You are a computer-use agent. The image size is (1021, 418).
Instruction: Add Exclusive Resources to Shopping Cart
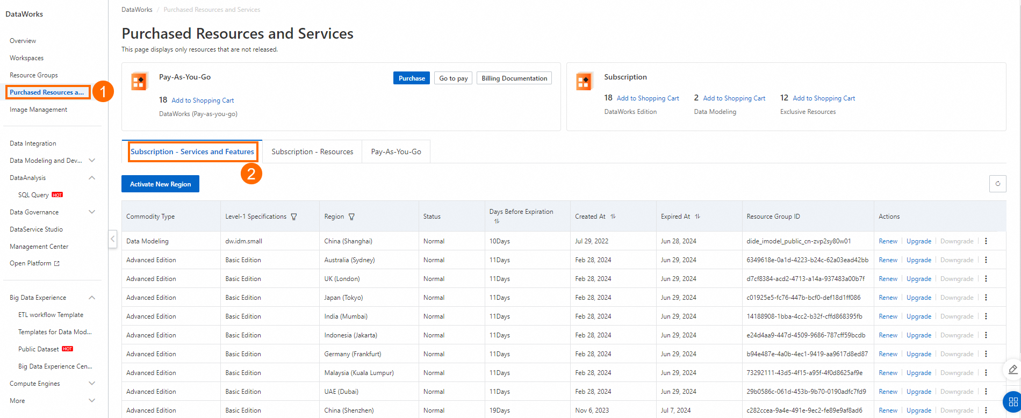(824, 98)
